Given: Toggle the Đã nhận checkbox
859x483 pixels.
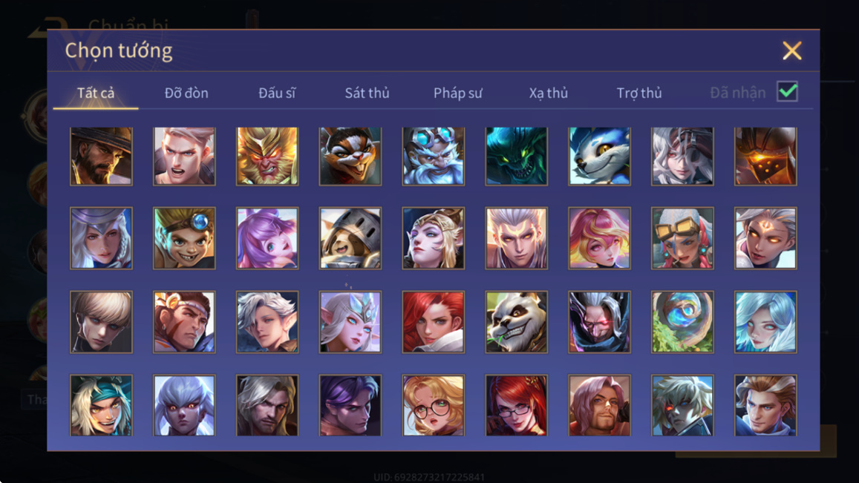Looking at the screenshot, I should click(787, 91).
